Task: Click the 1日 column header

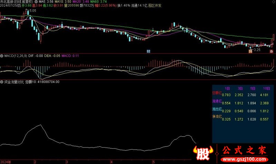Action: coord(227,88)
